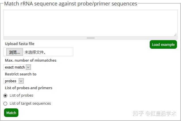The width and height of the screenshot is (181, 121).
Task: Click the 'Max. number of mismatches' label
Action: (x=30, y=60)
